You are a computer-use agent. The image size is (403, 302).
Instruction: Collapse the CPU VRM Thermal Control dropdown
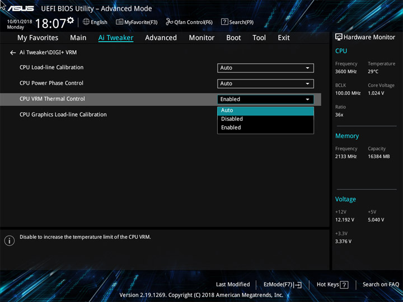pos(265,100)
